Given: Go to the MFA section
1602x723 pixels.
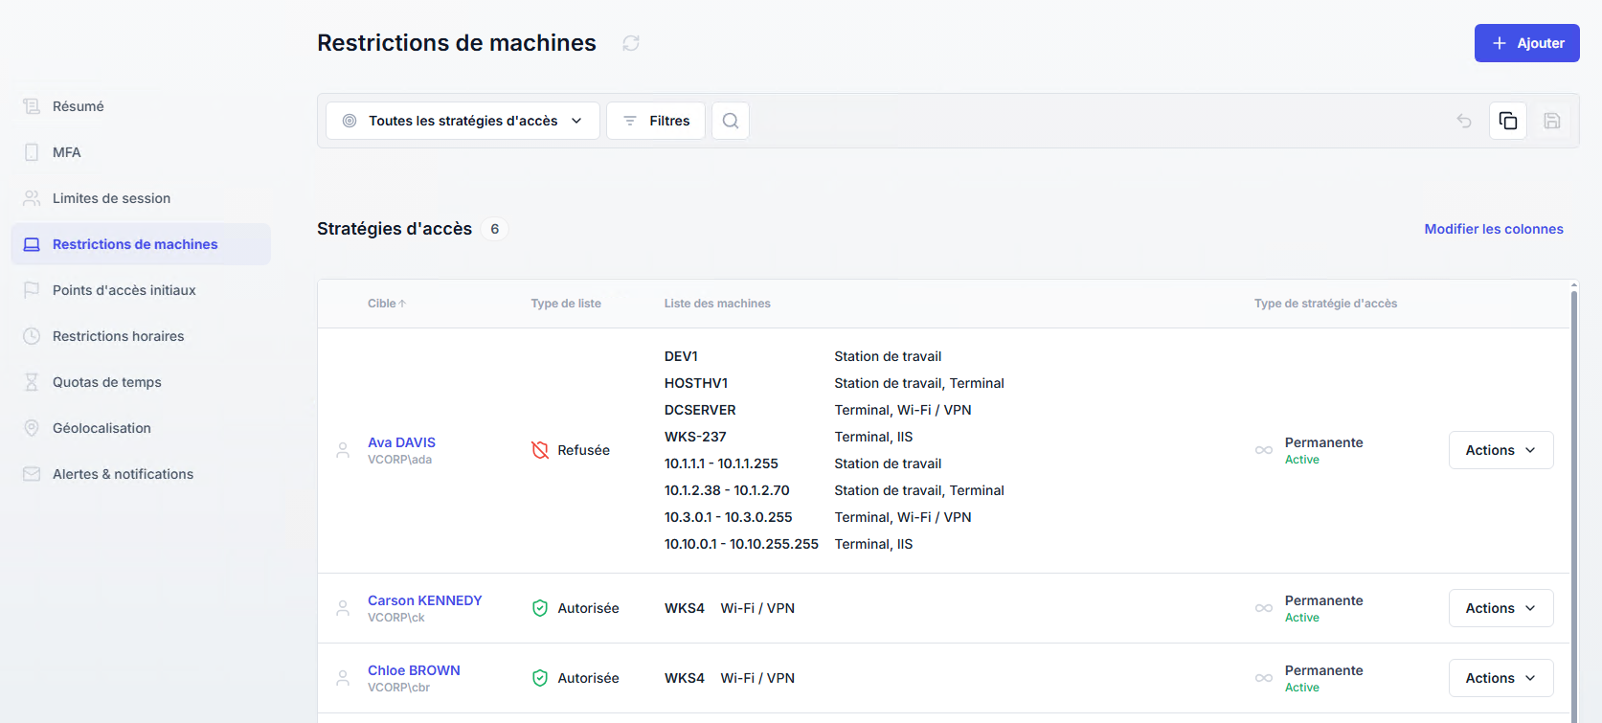Looking at the screenshot, I should tap(67, 152).
